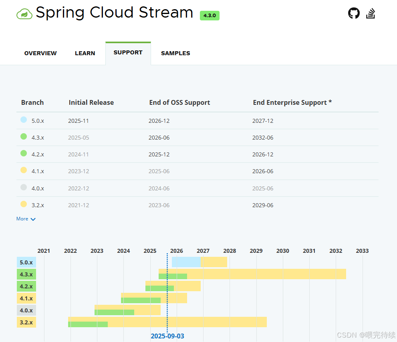Click the 4.2.x branch name in table
The width and height of the screenshot is (397, 342).
pyautogui.click(x=38, y=154)
